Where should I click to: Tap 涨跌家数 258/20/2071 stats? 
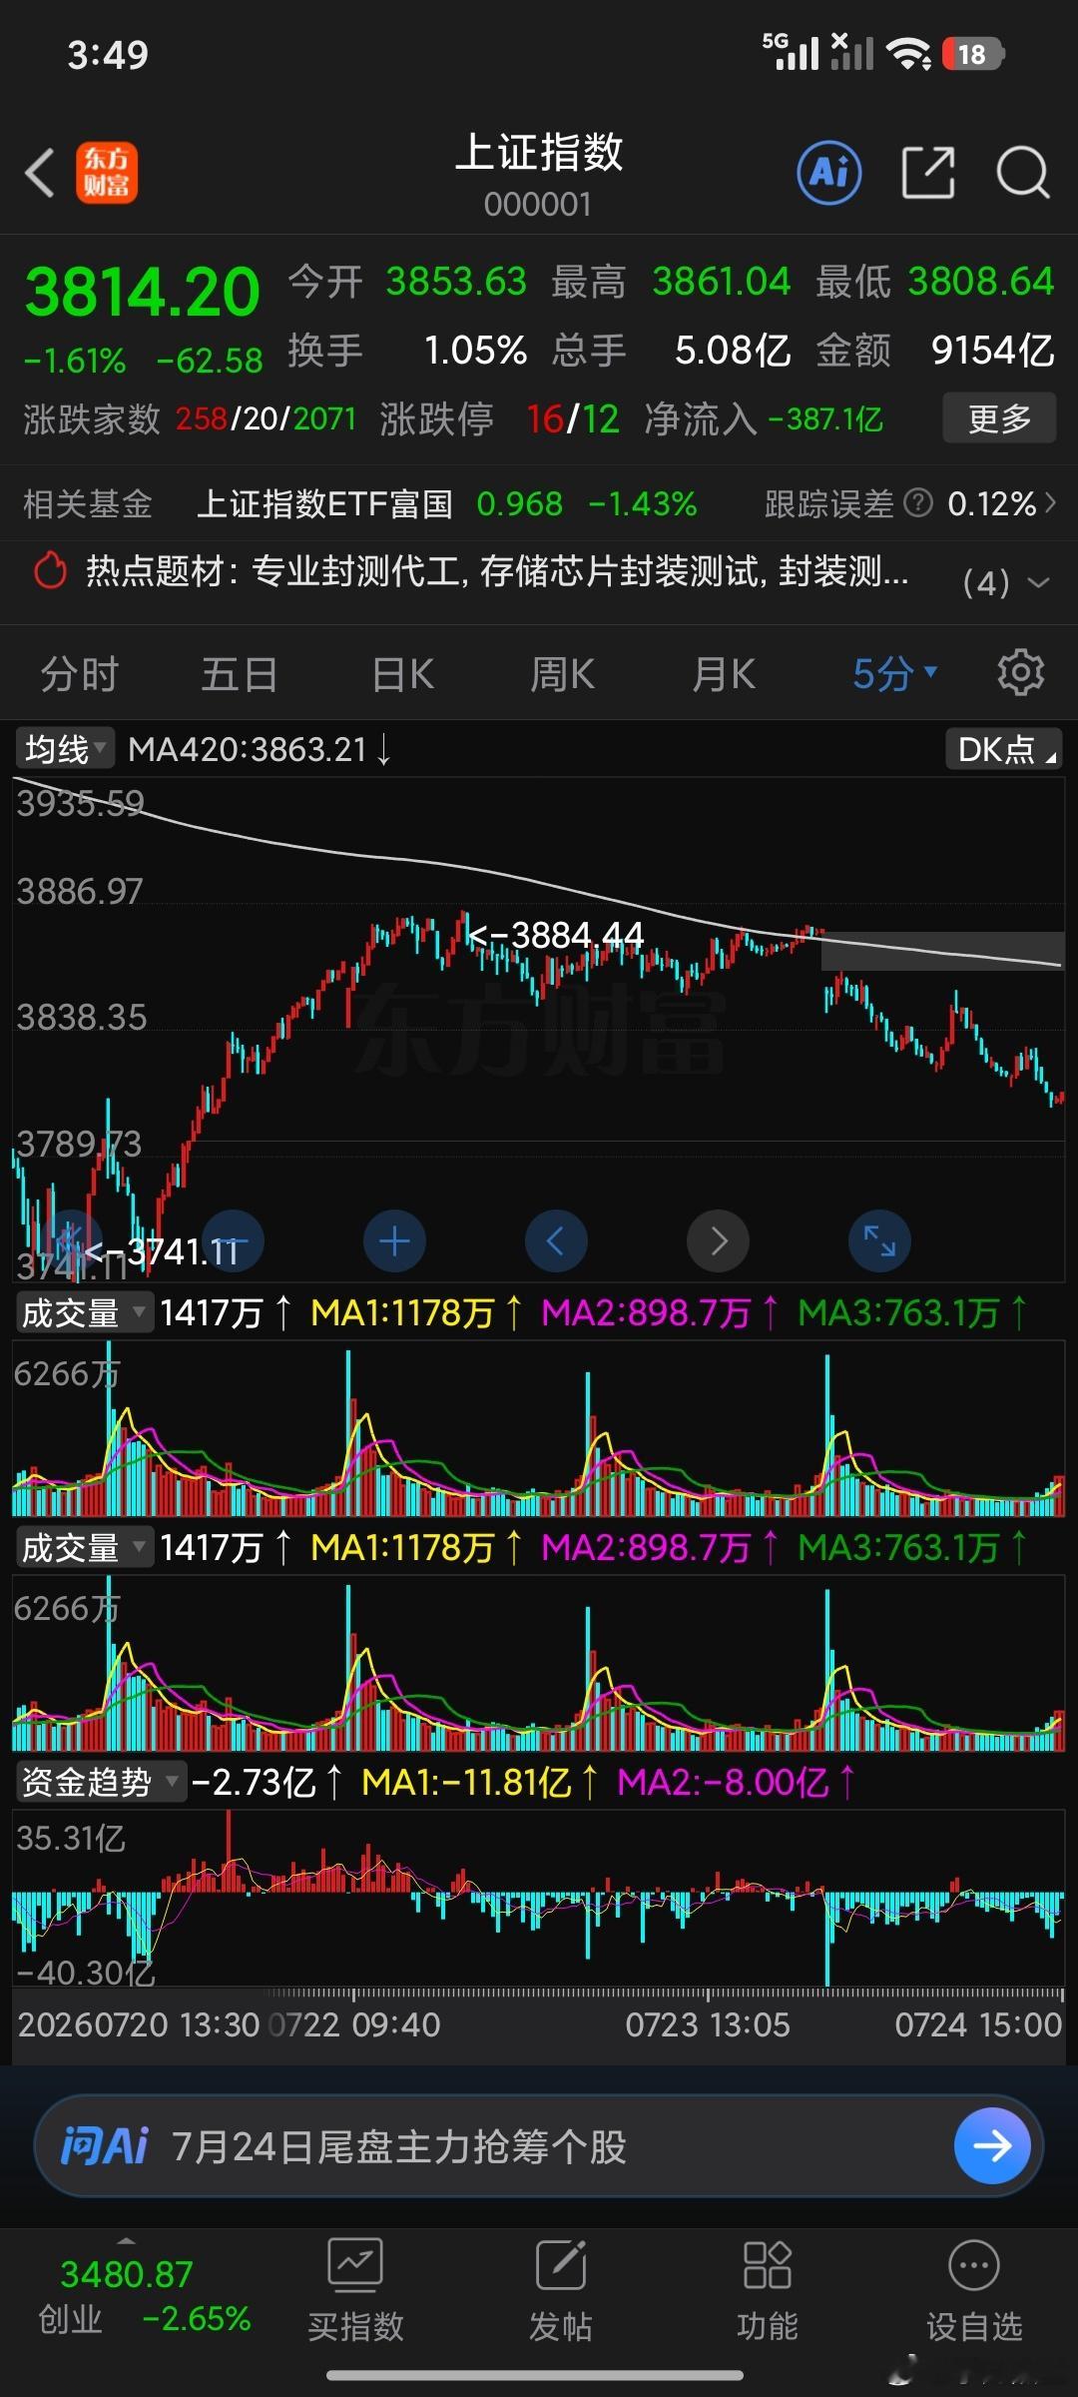coord(190,418)
